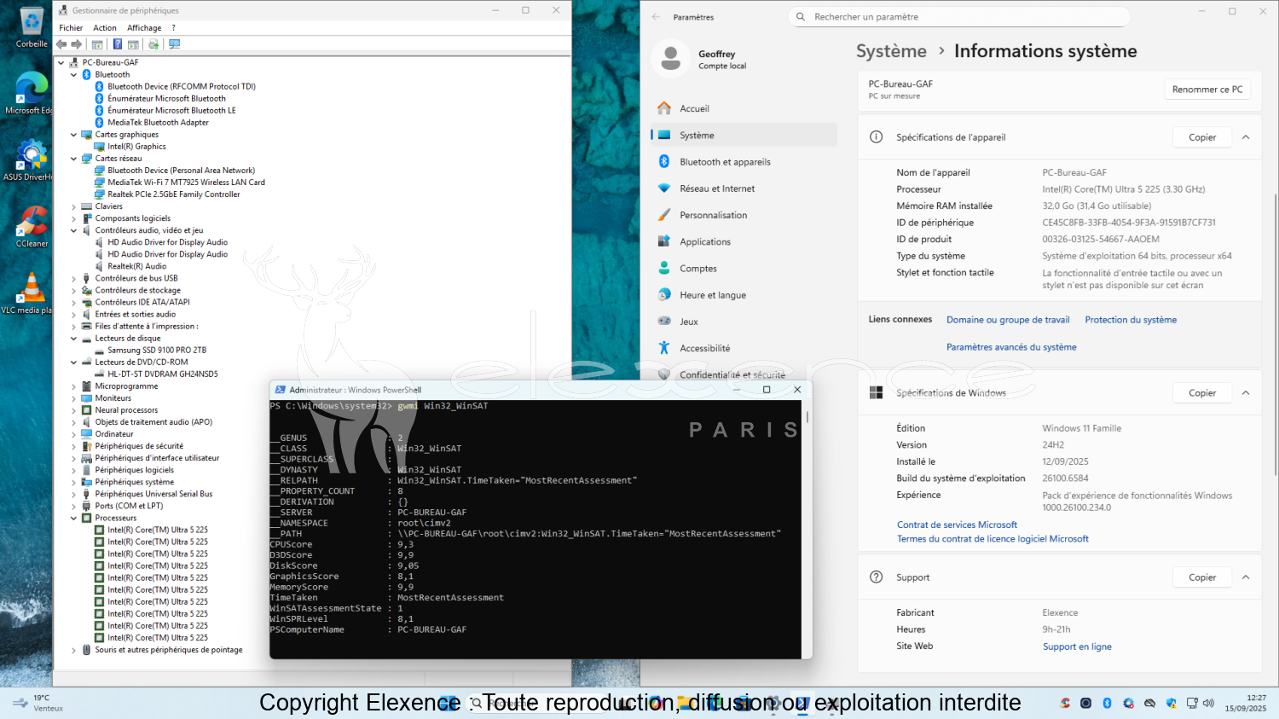The image size is (1279, 719).
Task: Click the Bluetooth icon in system tray
Action: click(1107, 703)
